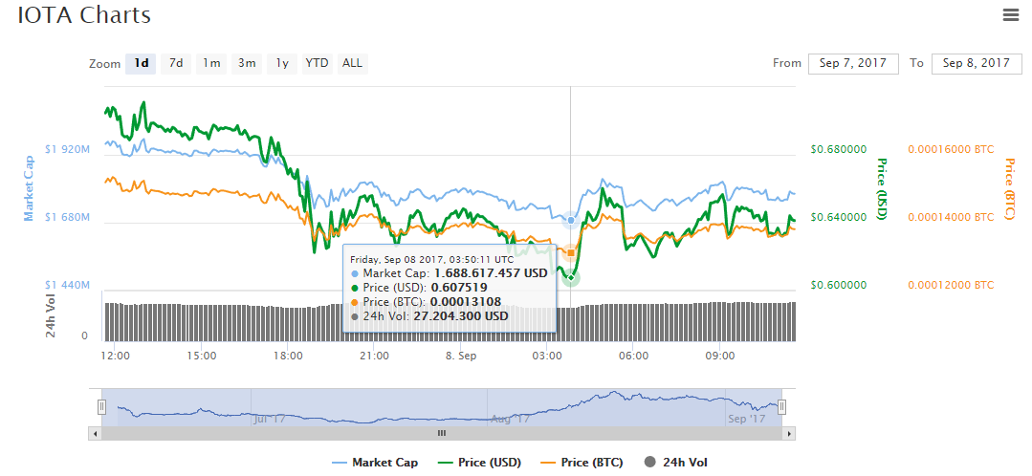Viewport: 1032px width, 476px height.
Task: Click the $0.600000 price axis label
Action: coord(839,286)
